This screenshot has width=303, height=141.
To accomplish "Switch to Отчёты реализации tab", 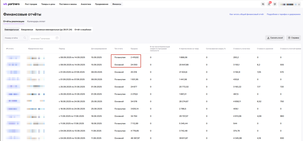I will click(14, 21).
